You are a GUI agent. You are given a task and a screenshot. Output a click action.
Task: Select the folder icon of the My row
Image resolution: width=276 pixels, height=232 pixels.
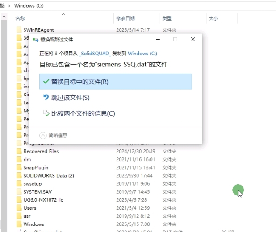[x=19, y=111]
